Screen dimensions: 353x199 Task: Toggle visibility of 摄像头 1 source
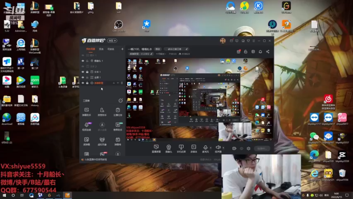83,61
